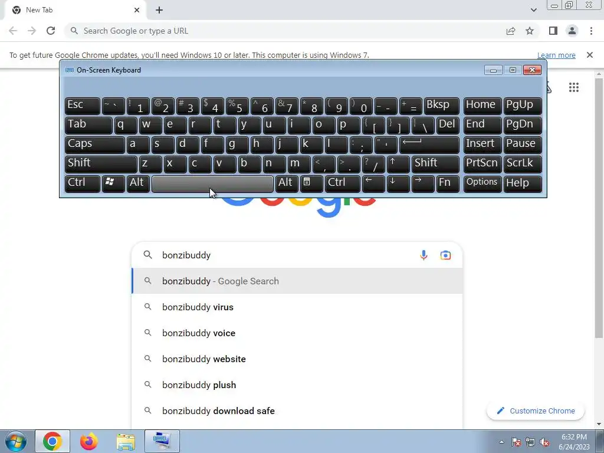Open the clock showing 6:32 PM
The image size is (604, 453).
click(x=574, y=442)
